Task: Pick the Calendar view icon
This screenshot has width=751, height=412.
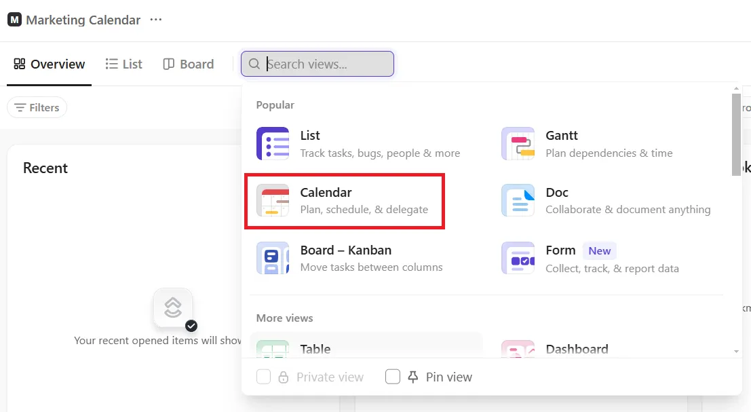Action: 273,200
